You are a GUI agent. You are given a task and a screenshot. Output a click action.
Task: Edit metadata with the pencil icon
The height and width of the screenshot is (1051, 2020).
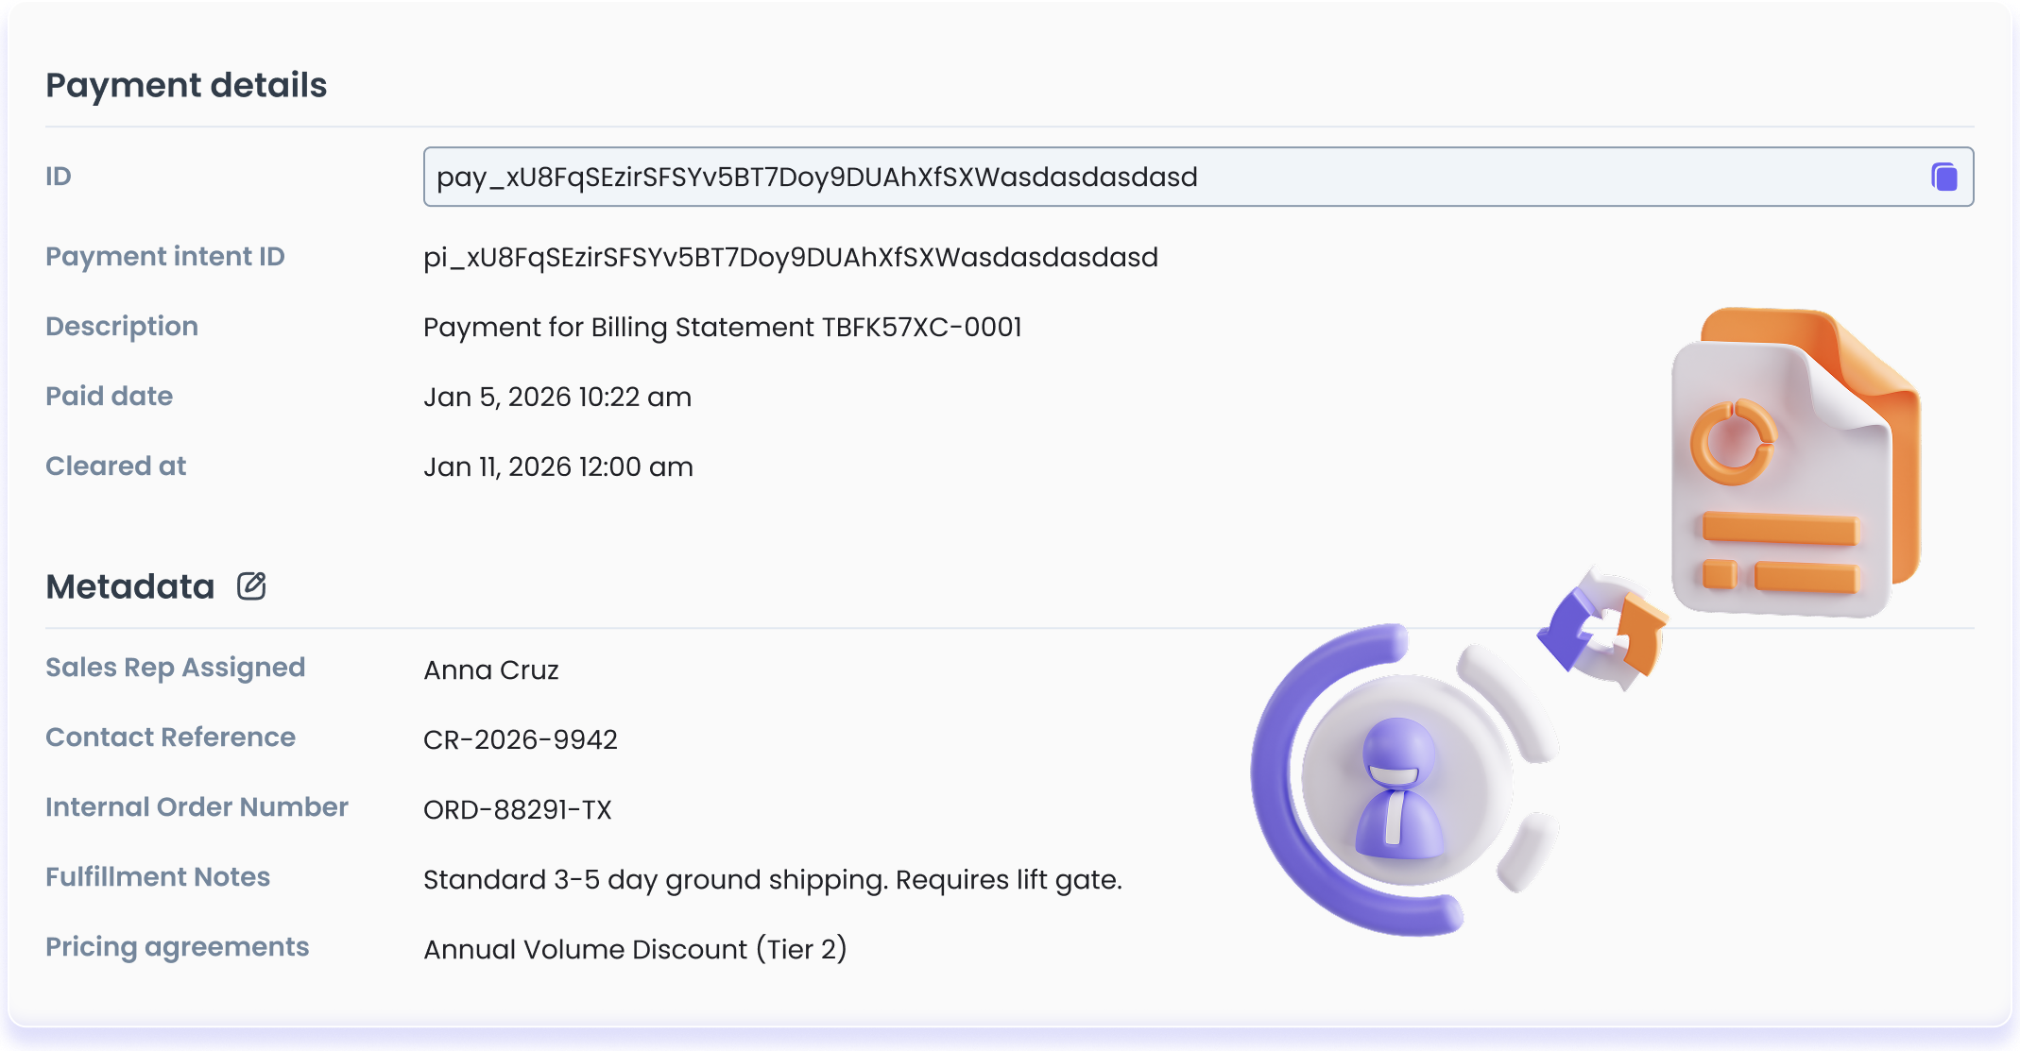(x=251, y=586)
